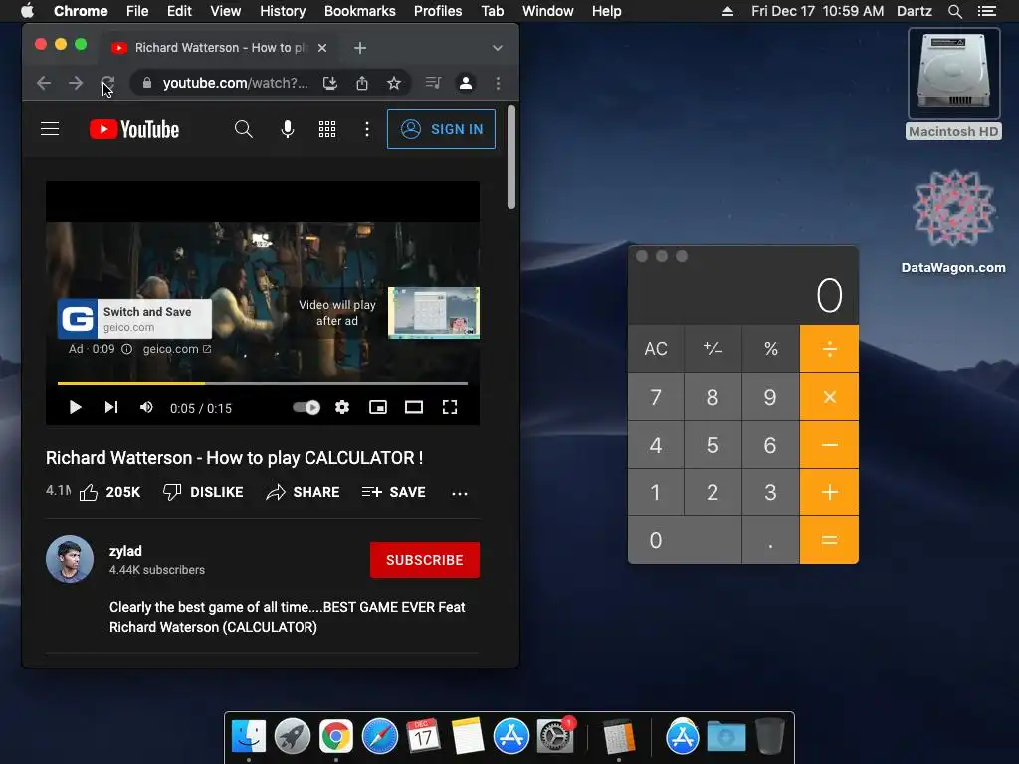
Task: Go forward in Chrome history
Action: click(x=76, y=83)
